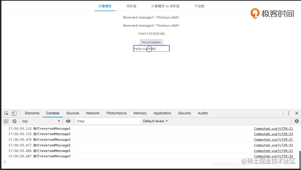Open the DevTools three-dot menu
301x170 pixels.
pos(289,113)
